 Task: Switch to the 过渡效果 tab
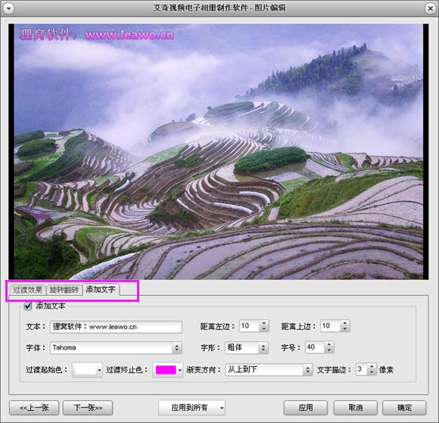(x=27, y=290)
